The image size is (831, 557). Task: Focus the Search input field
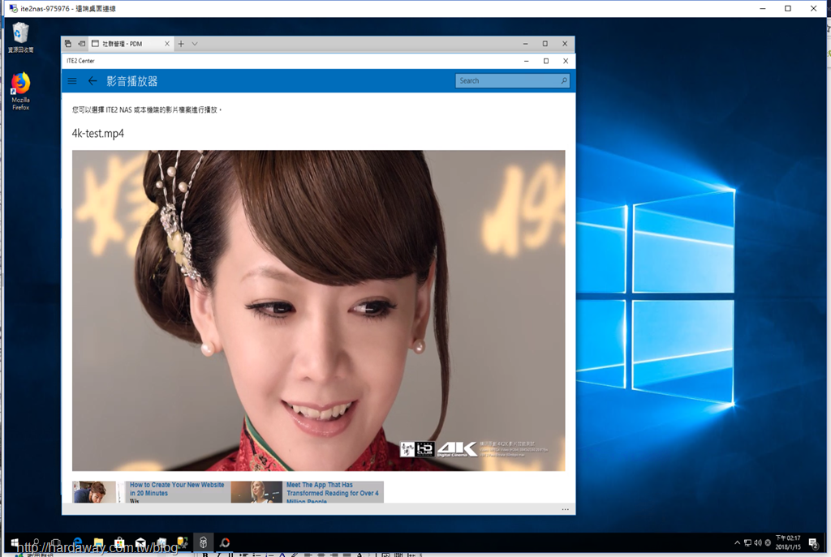(x=512, y=81)
